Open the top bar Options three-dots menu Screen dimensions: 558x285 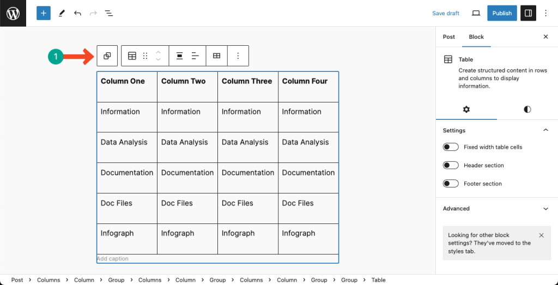pos(546,13)
